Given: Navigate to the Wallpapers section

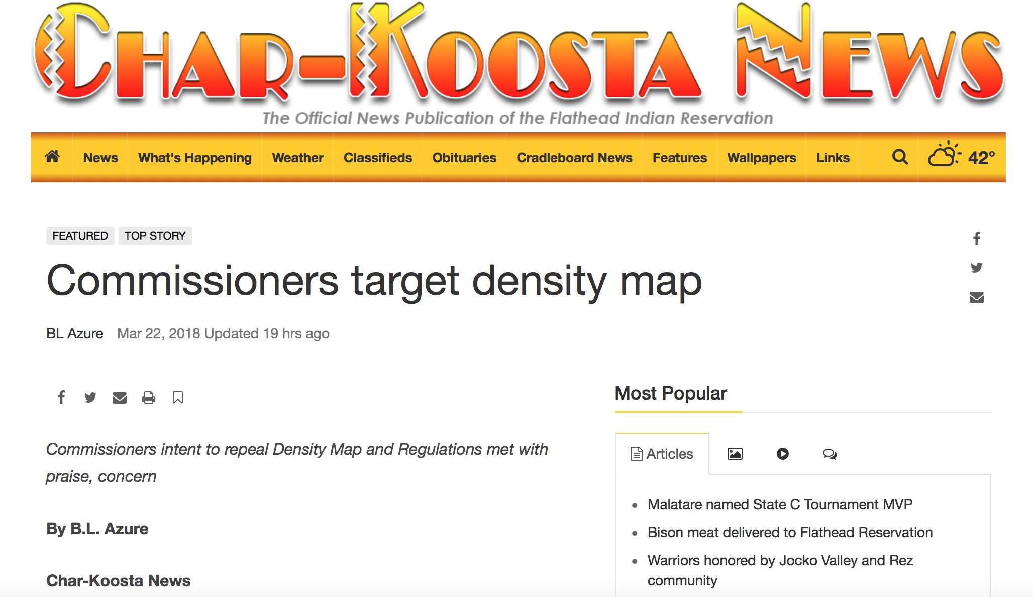Looking at the screenshot, I should tap(762, 157).
